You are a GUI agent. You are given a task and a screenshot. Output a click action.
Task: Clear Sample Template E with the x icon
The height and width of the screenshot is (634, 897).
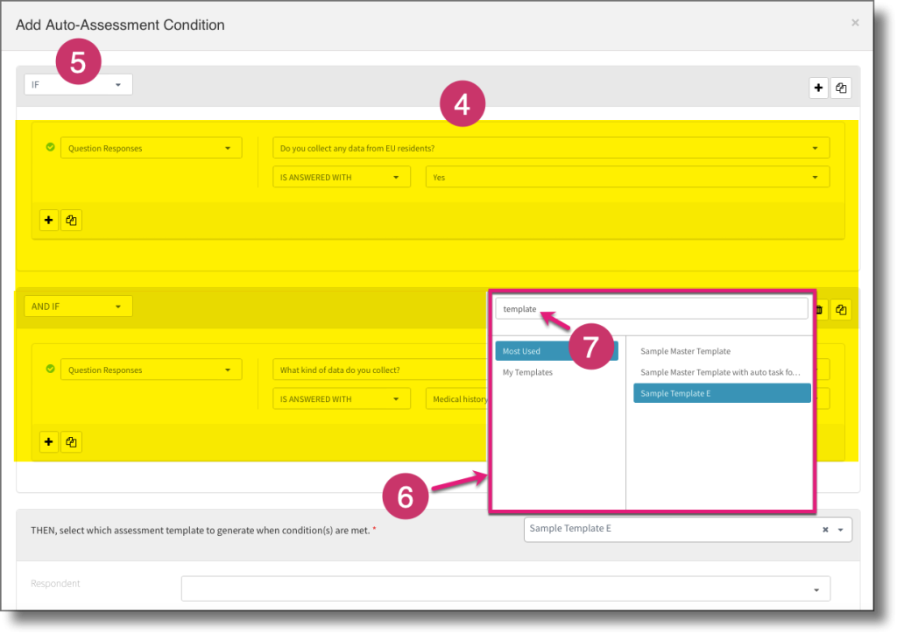[824, 529]
